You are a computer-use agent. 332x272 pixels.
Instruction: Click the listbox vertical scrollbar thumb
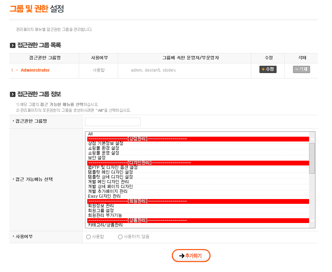[x=312, y=158]
